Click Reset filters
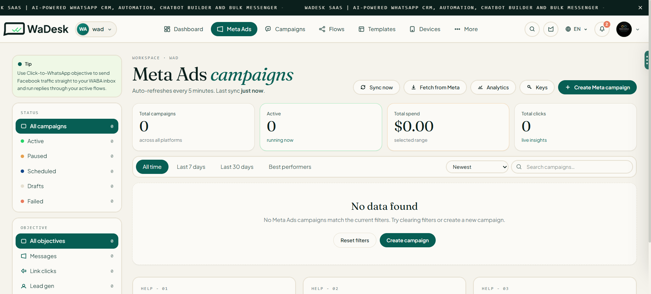Image resolution: width=651 pixels, height=294 pixels. (x=355, y=240)
